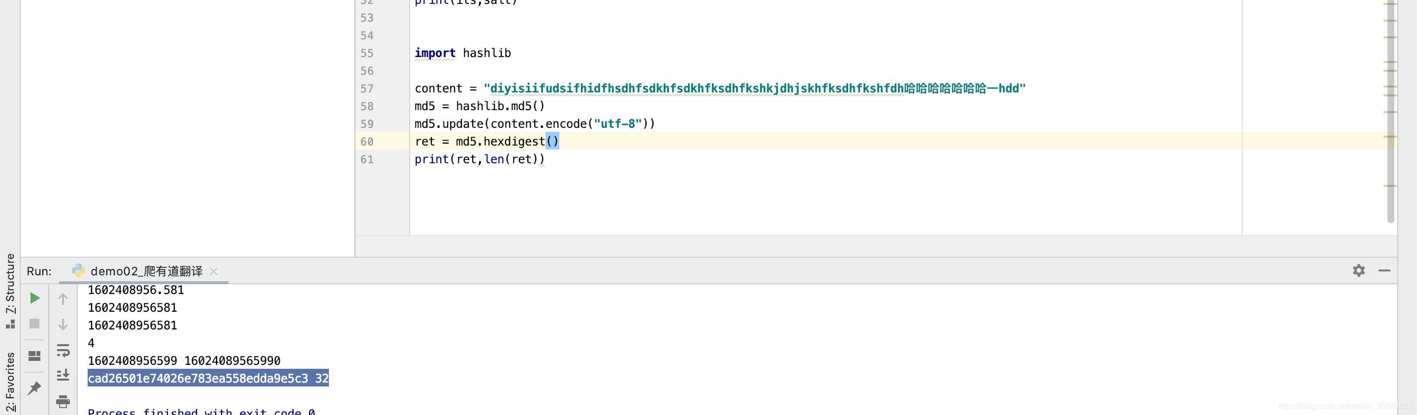Screen dimensions: 1417x415
Task: Click the editor vertical scrollbar thumb
Action: [x=1390, y=112]
